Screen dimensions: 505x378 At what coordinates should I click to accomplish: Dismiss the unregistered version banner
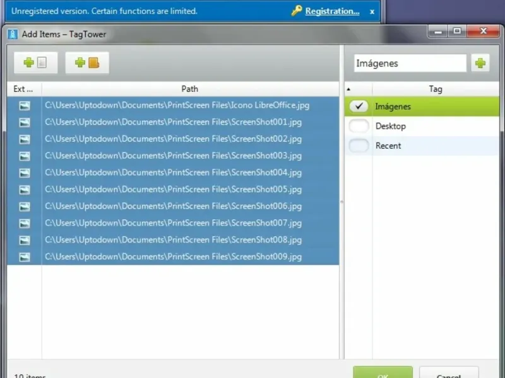tap(372, 11)
